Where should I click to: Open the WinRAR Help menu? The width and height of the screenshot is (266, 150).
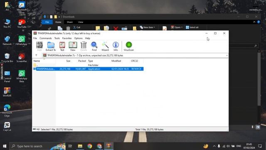pos(88,38)
